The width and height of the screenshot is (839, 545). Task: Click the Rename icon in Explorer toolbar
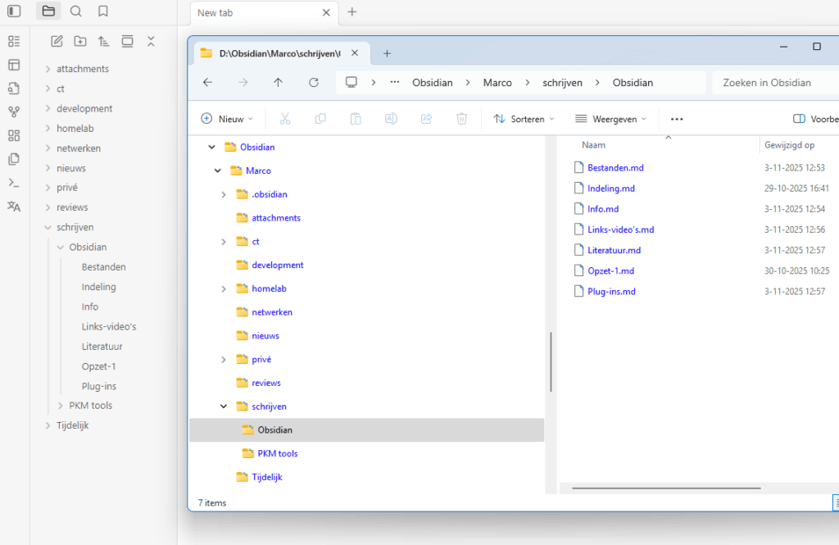tap(391, 119)
